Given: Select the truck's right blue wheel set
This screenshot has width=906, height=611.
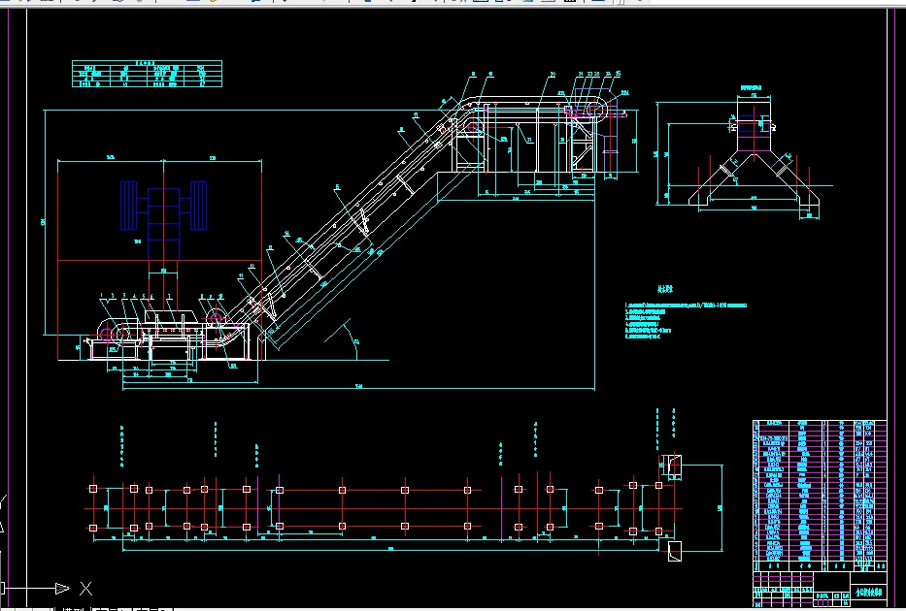Looking at the screenshot, I should pyautogui.click(x=198, y=206).
